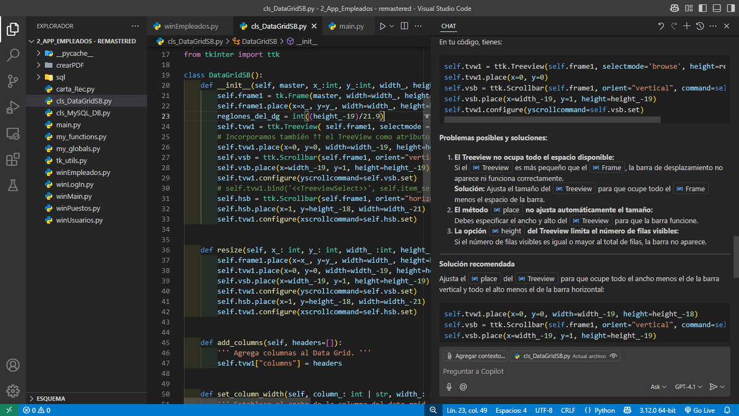Screen dimensions: 739x416
Task: Open Remote Explorer in activity bar
Action: pyautogui.click(x=13, y=133)
